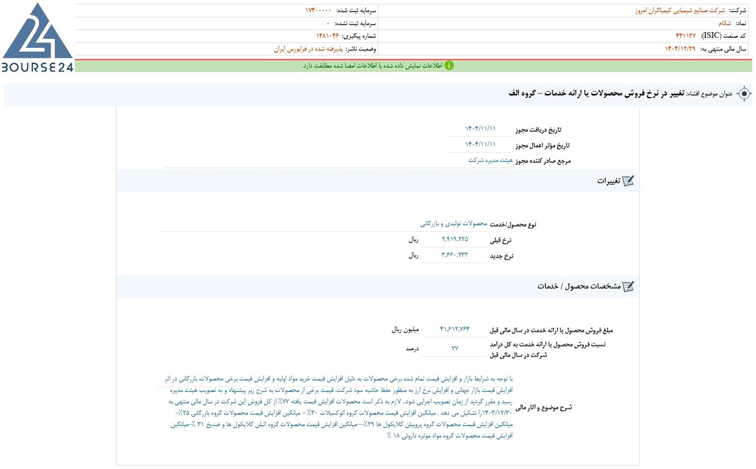Click the edit icon next to تغییرات
This screenshot has width=756, height=469.
(x=628, y=181)
